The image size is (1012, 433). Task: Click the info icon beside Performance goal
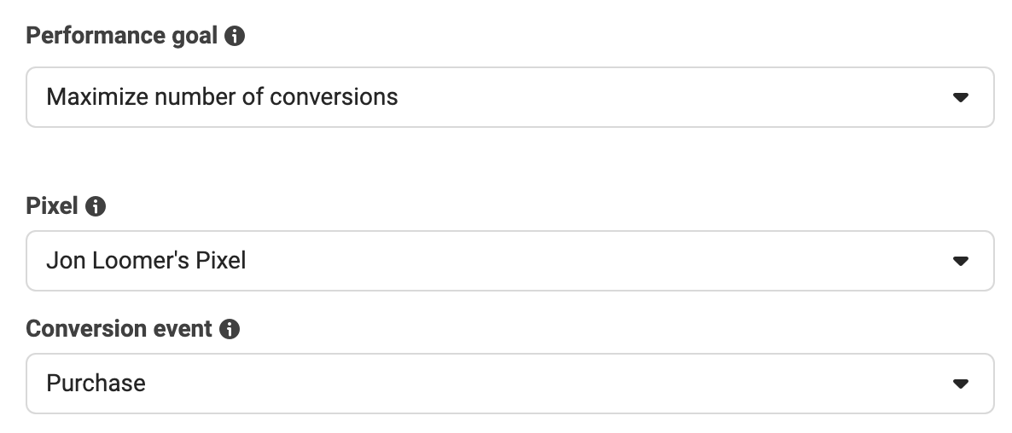235,36
